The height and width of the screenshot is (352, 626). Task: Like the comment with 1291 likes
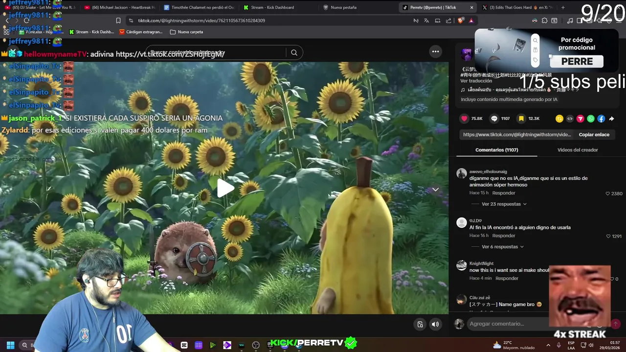tap(608, 236)
